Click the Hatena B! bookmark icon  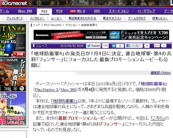point(114,46)
